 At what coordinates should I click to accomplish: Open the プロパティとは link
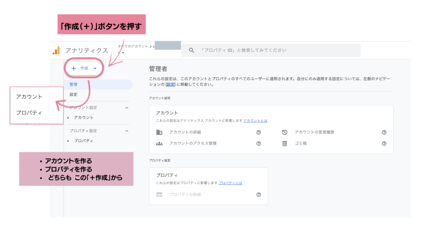230,183
